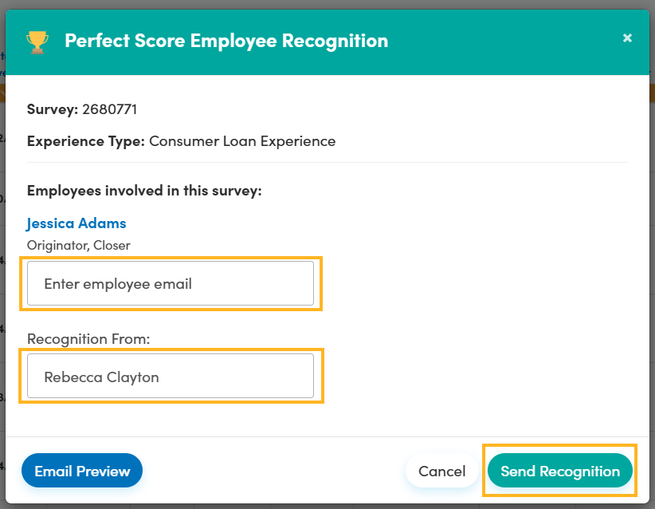
Task: Click the blank footer area left of Cancel
Action: [271, 471]
